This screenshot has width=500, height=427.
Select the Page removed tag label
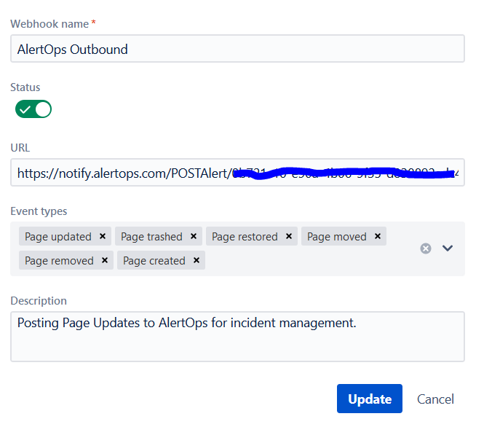click(59, 261)
